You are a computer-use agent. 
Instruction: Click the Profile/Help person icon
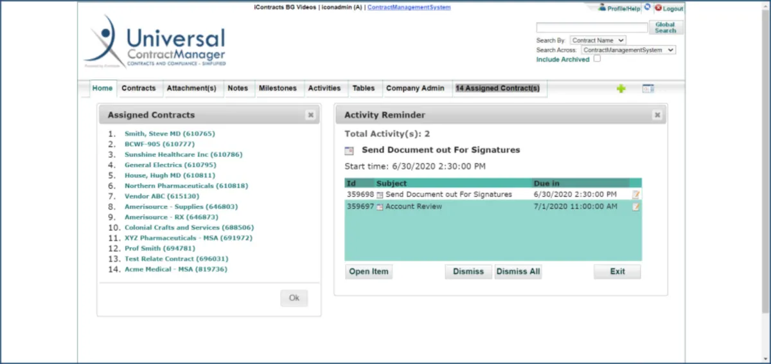click(x=602, y=8)
